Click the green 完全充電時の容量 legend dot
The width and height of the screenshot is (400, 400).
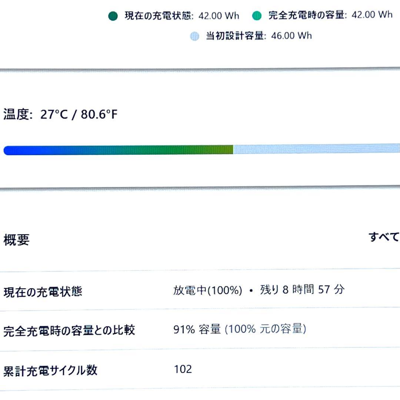tap(257, 16)
